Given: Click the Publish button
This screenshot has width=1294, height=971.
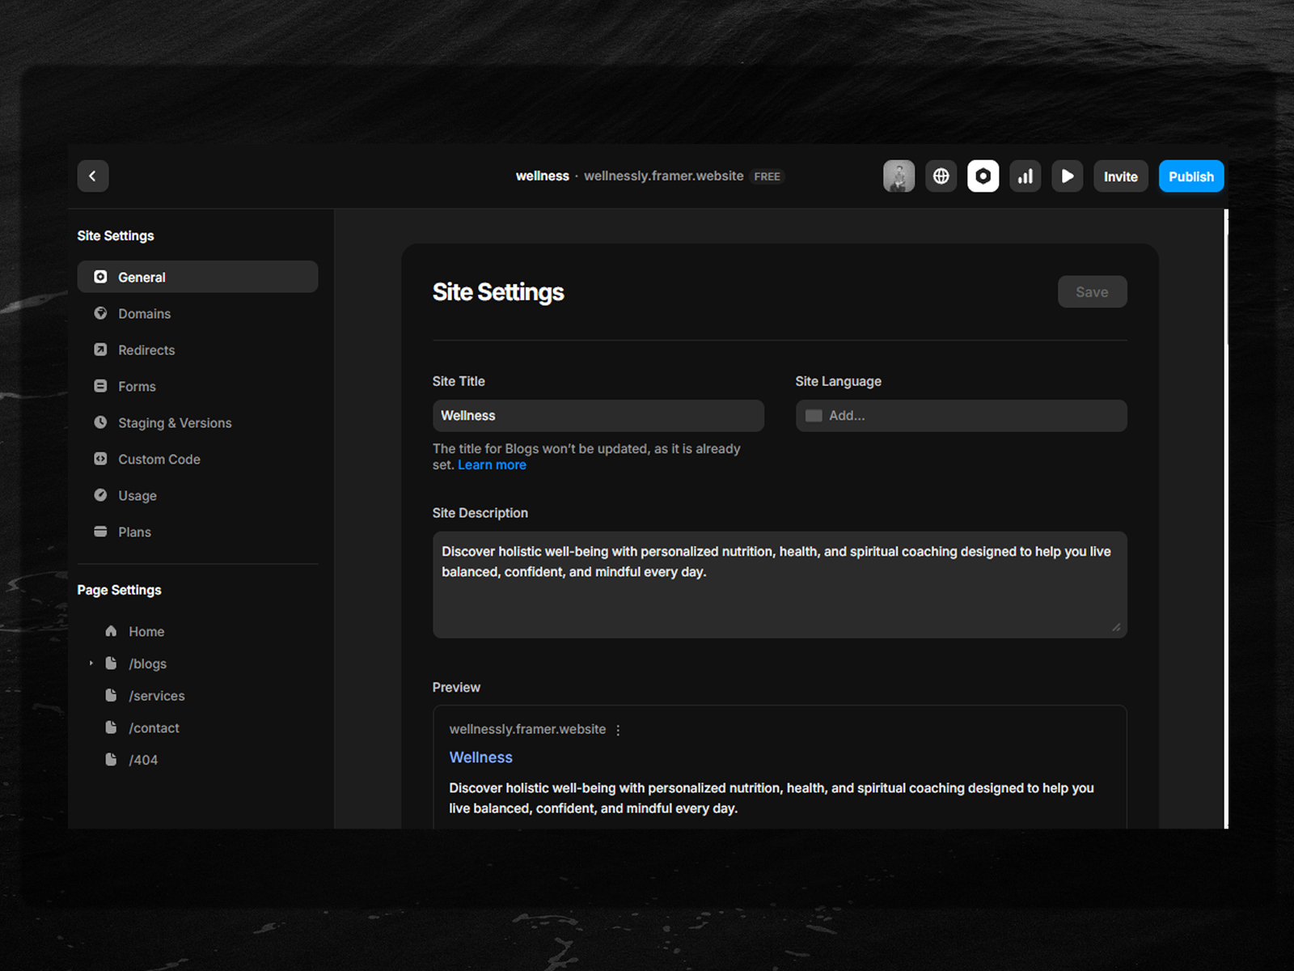Looking at the screenshot, I should pos(1190,176).
